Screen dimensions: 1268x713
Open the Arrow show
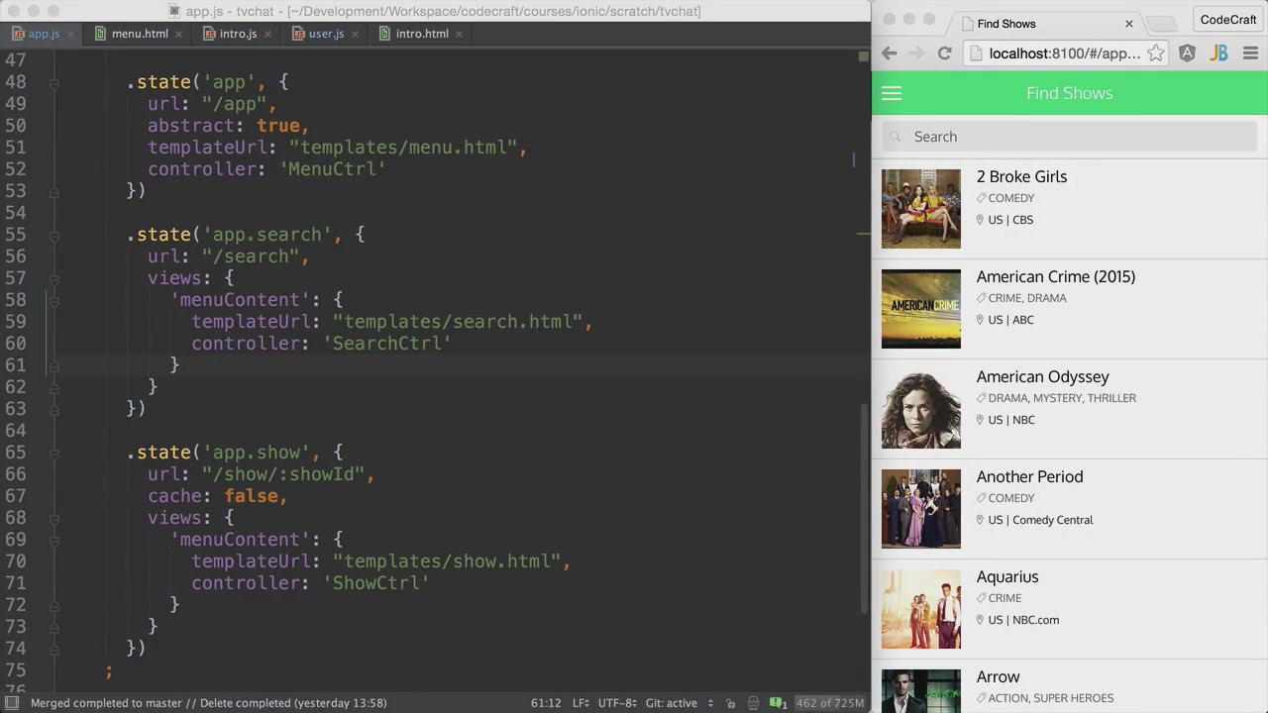click(x=1070, y=686)
